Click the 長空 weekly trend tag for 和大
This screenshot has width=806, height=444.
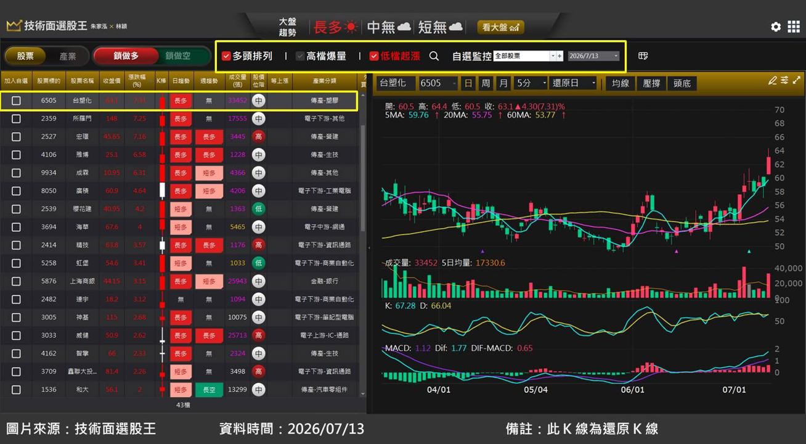point(209,390)
